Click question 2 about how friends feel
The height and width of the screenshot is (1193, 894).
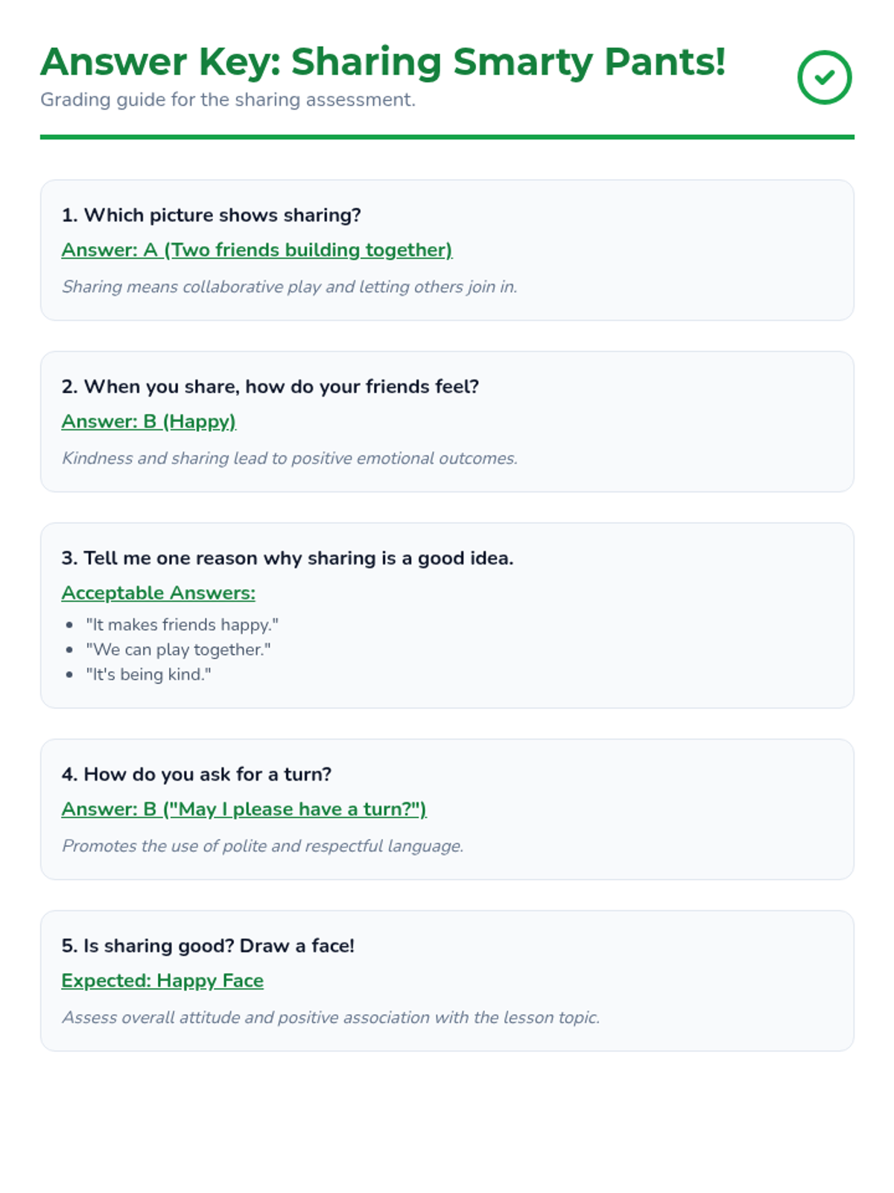270,387
